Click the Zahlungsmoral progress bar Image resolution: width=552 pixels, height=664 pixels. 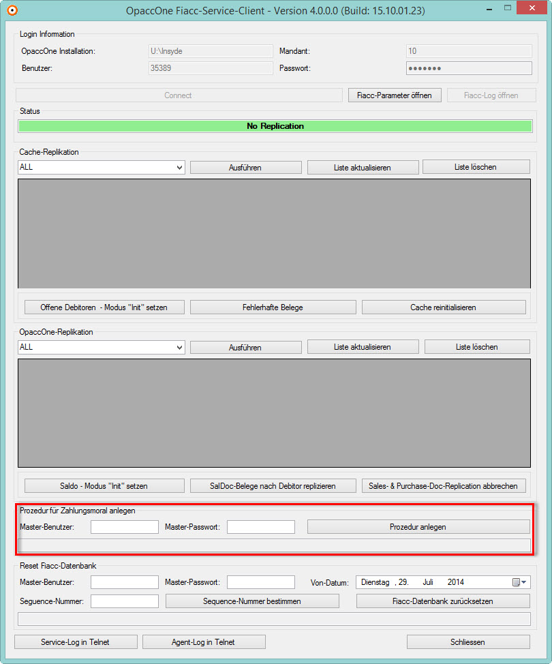pos(275,545)
